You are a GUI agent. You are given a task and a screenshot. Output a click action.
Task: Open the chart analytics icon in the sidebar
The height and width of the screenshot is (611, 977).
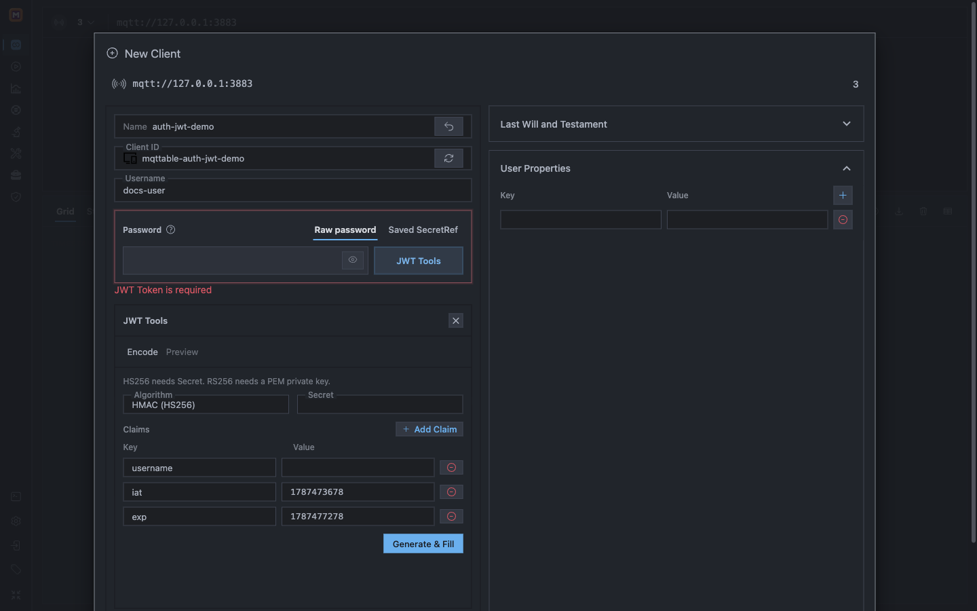16,88
